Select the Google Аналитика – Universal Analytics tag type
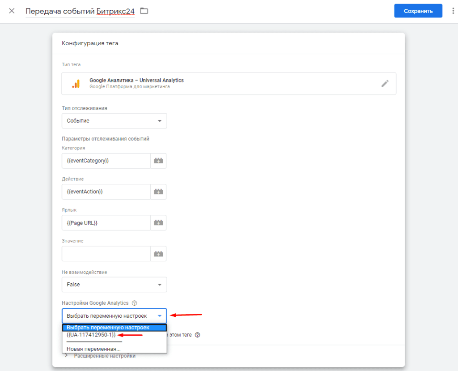Viewport: 458px width, 371px height. point(229,84)
